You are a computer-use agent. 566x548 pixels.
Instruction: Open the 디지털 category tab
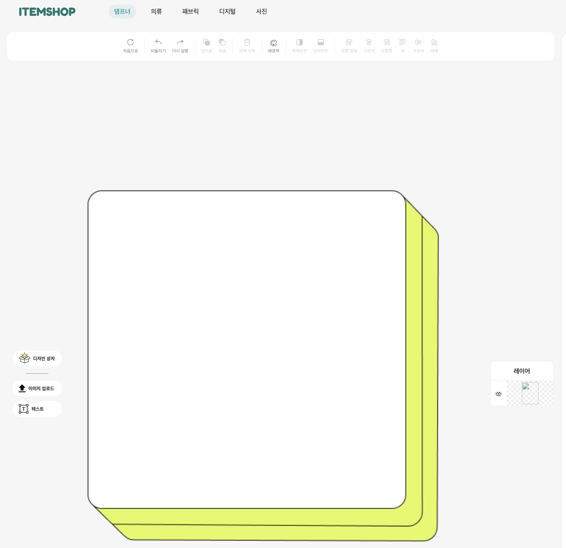[x=227, y=11]
